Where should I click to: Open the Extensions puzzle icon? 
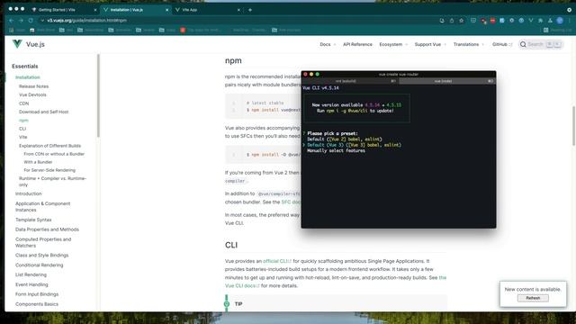540,21
